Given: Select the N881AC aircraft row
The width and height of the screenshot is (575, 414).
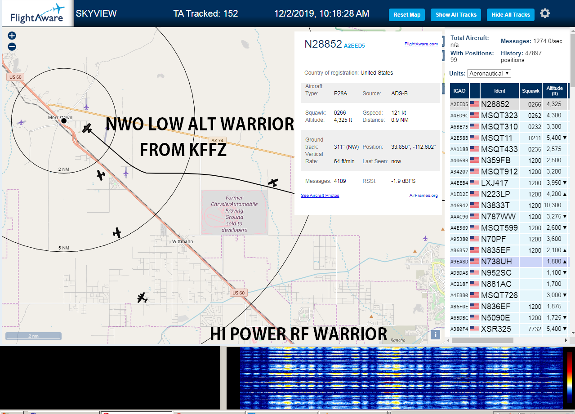Looking at the screenshot, I should point(509,284).
